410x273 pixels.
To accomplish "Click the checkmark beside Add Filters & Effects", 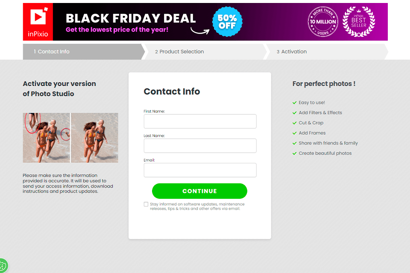I will [x=295, y=113].
